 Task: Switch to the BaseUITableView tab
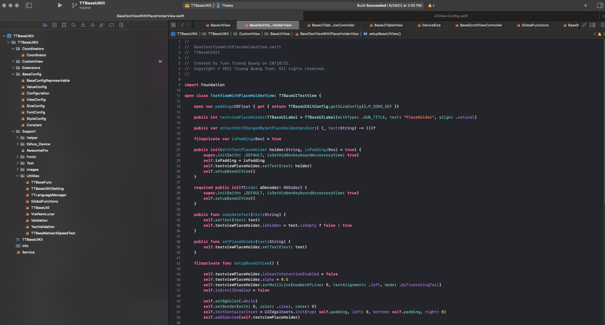pyautogui.click(x=385, y=25)
